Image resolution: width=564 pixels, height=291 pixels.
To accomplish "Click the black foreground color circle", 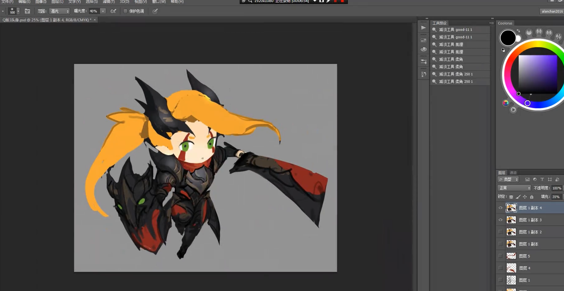I will click(508, 38).
